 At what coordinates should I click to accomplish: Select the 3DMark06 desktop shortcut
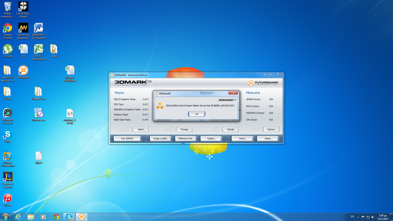pyautogui.click(x=23, y=72)
